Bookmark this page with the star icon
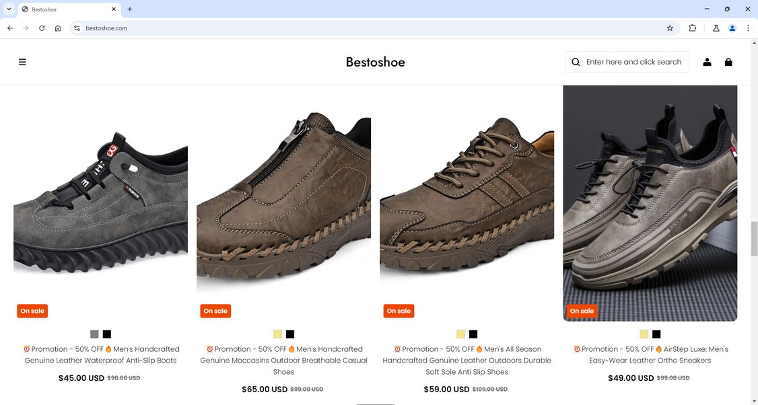 pos(670,28)
